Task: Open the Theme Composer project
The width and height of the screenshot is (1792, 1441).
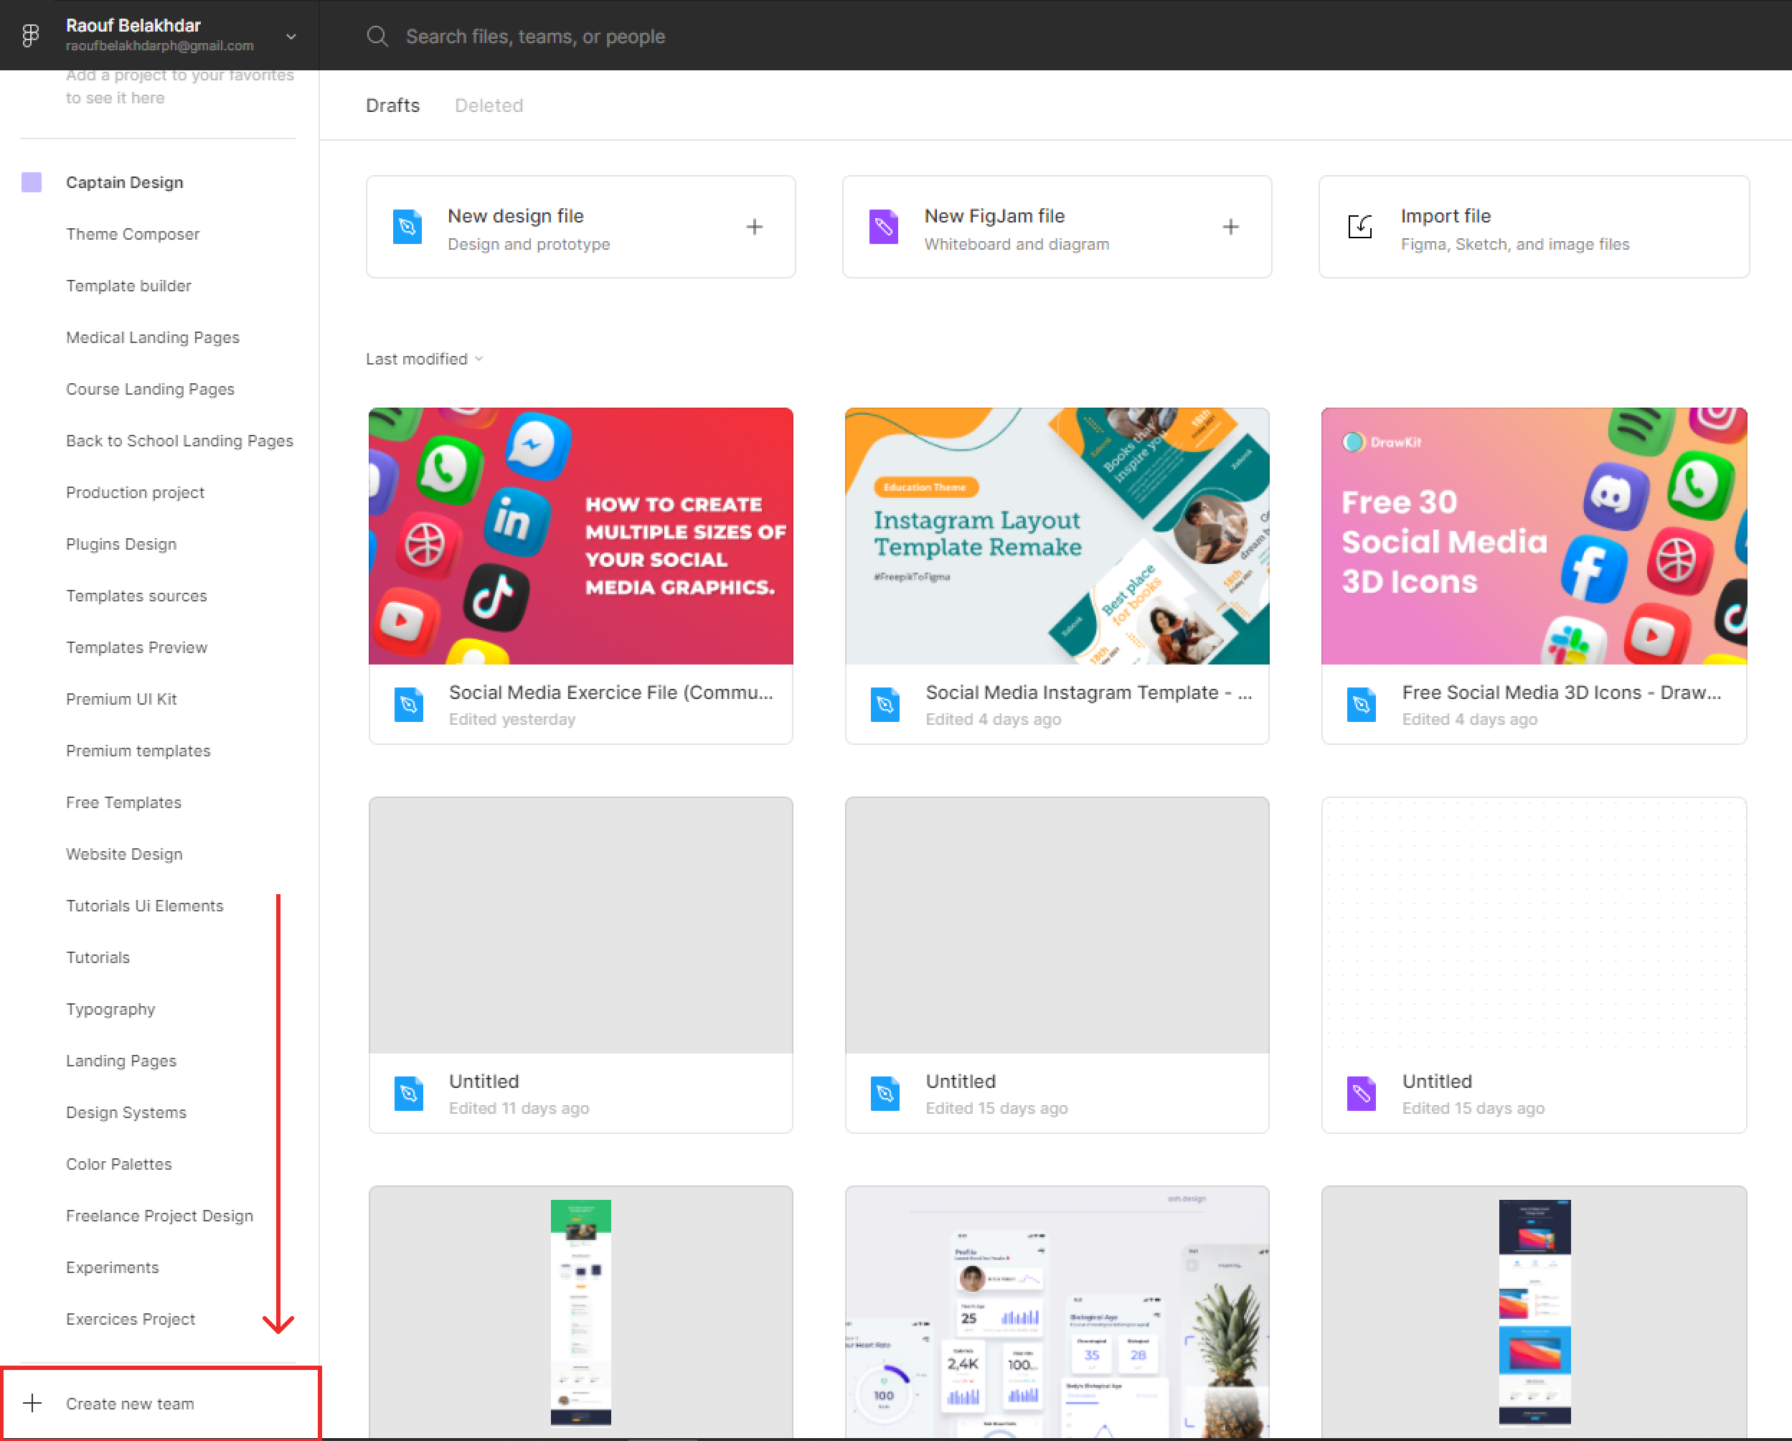Action: pos(133,234)
